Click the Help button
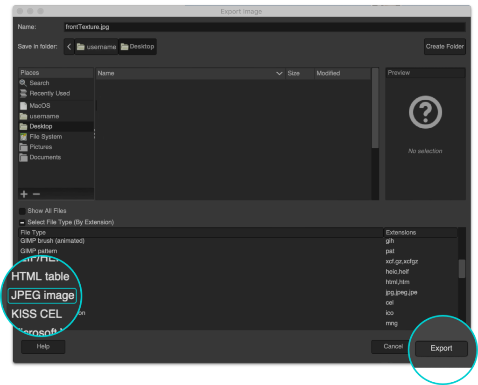478x385 pixels. (43, 346)
